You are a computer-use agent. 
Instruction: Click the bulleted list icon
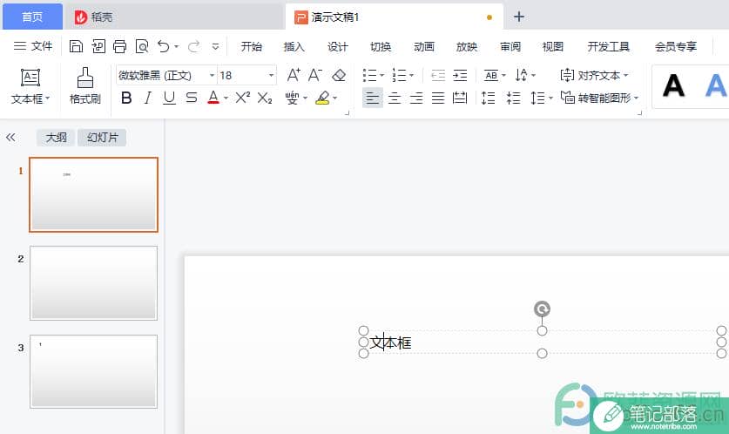[369, 75]
